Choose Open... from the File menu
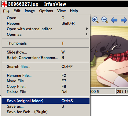 [46, 18]
